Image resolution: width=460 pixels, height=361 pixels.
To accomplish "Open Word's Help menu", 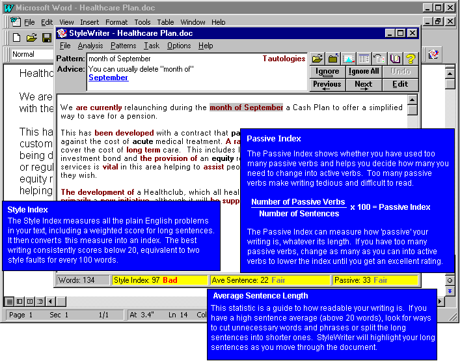I will point(219,22).
